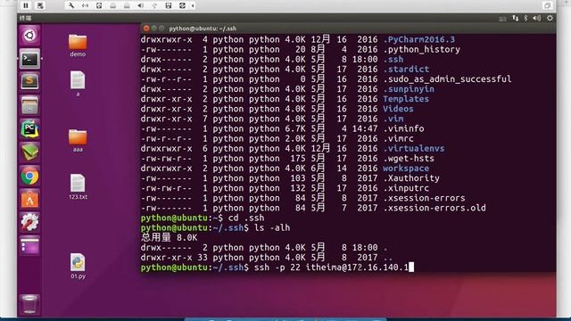Click the .xsession-errors.old file entry
Screen dimensions: 571x321
click(x=434, y=208)
